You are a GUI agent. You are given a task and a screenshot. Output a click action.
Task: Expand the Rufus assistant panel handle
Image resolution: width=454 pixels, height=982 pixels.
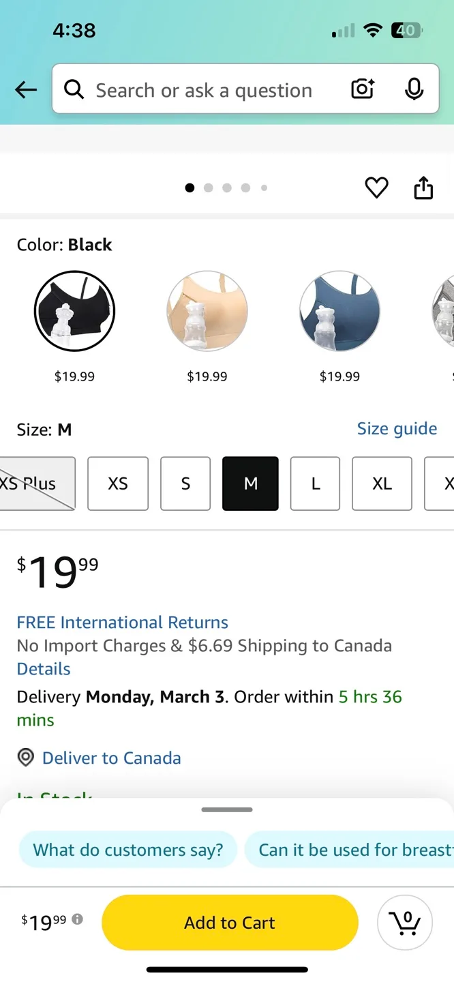coord(227,809)
